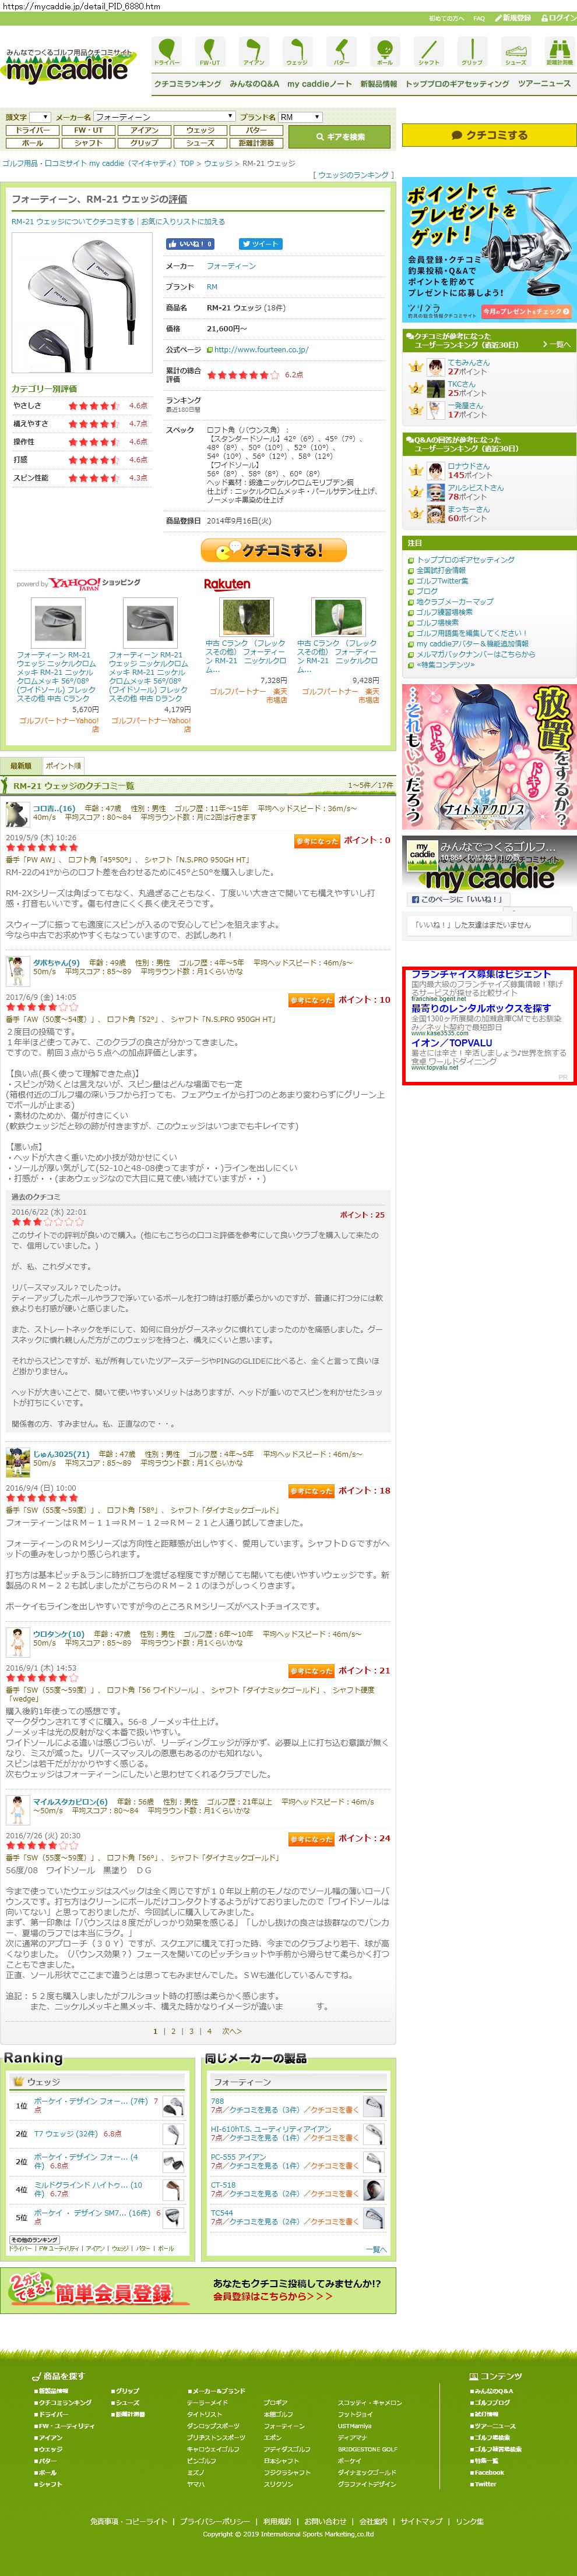The image size is (577, 2576).
Task: Open クチコミランキング in the navigation menu
Action: (187, 84)
